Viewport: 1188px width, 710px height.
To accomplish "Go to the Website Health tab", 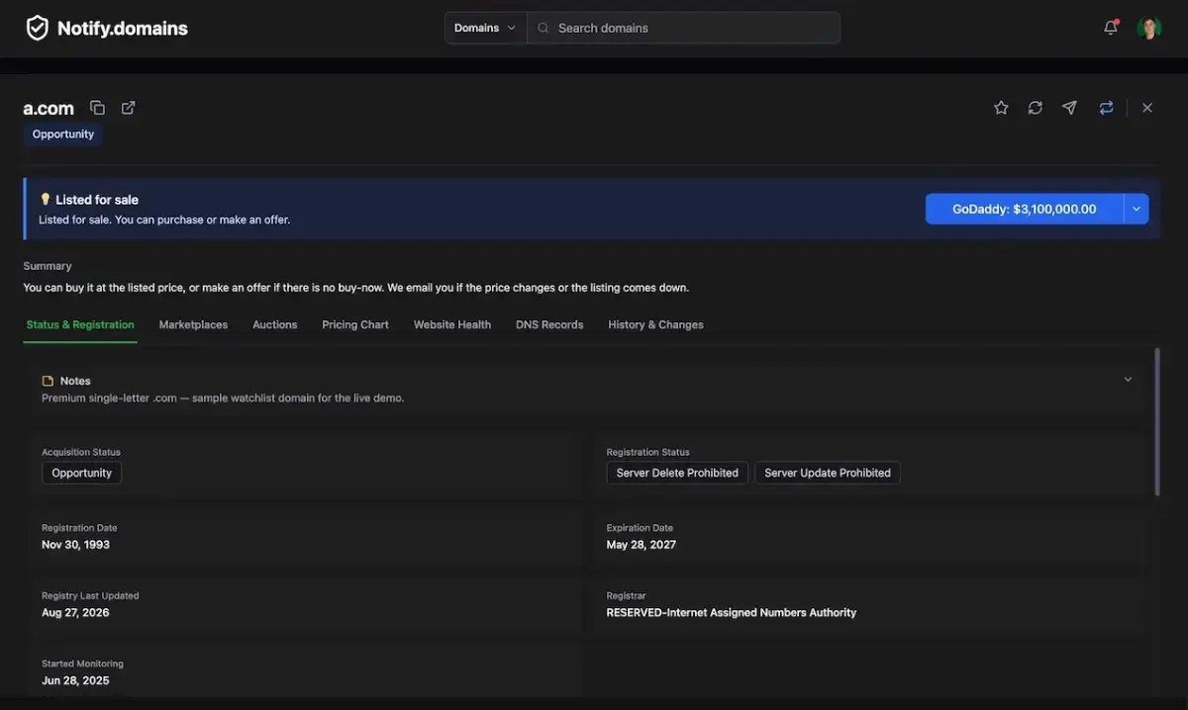I will 452,324.
